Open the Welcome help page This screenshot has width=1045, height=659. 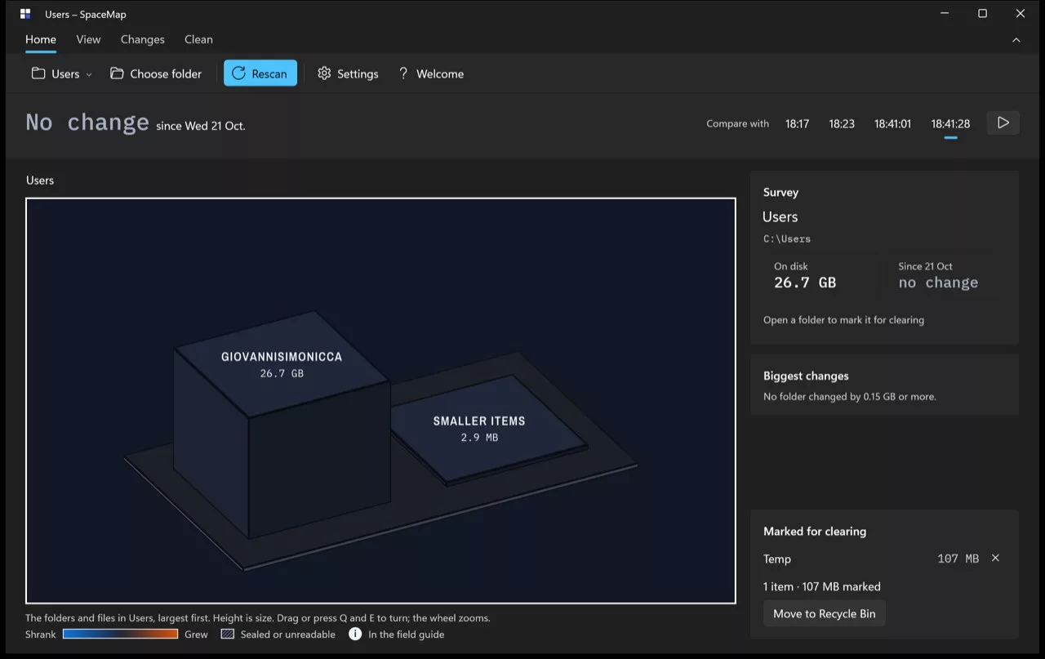pos(431,73)
